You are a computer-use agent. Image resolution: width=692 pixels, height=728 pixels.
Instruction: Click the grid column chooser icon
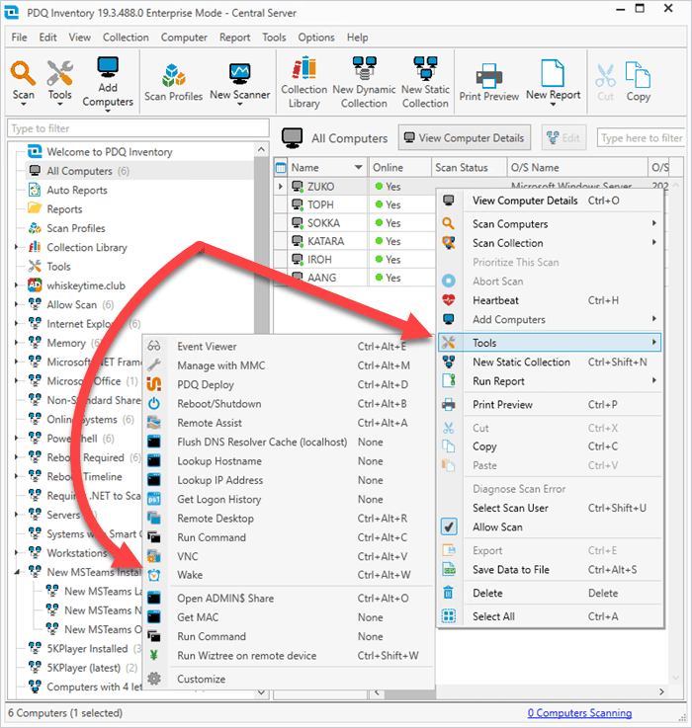[x=281, y=168]
